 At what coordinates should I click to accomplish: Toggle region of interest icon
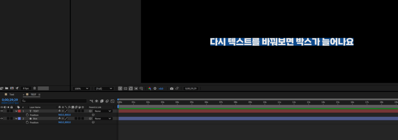[136, 88]
